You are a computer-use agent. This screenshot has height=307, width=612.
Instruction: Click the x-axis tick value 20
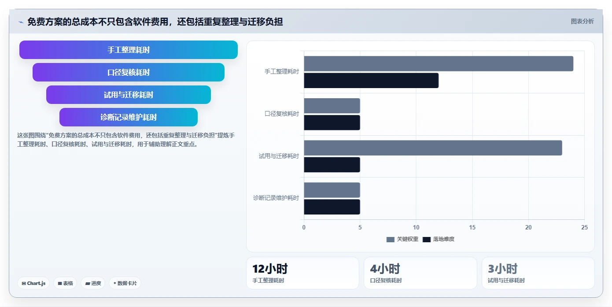click(x=528, y=228)
